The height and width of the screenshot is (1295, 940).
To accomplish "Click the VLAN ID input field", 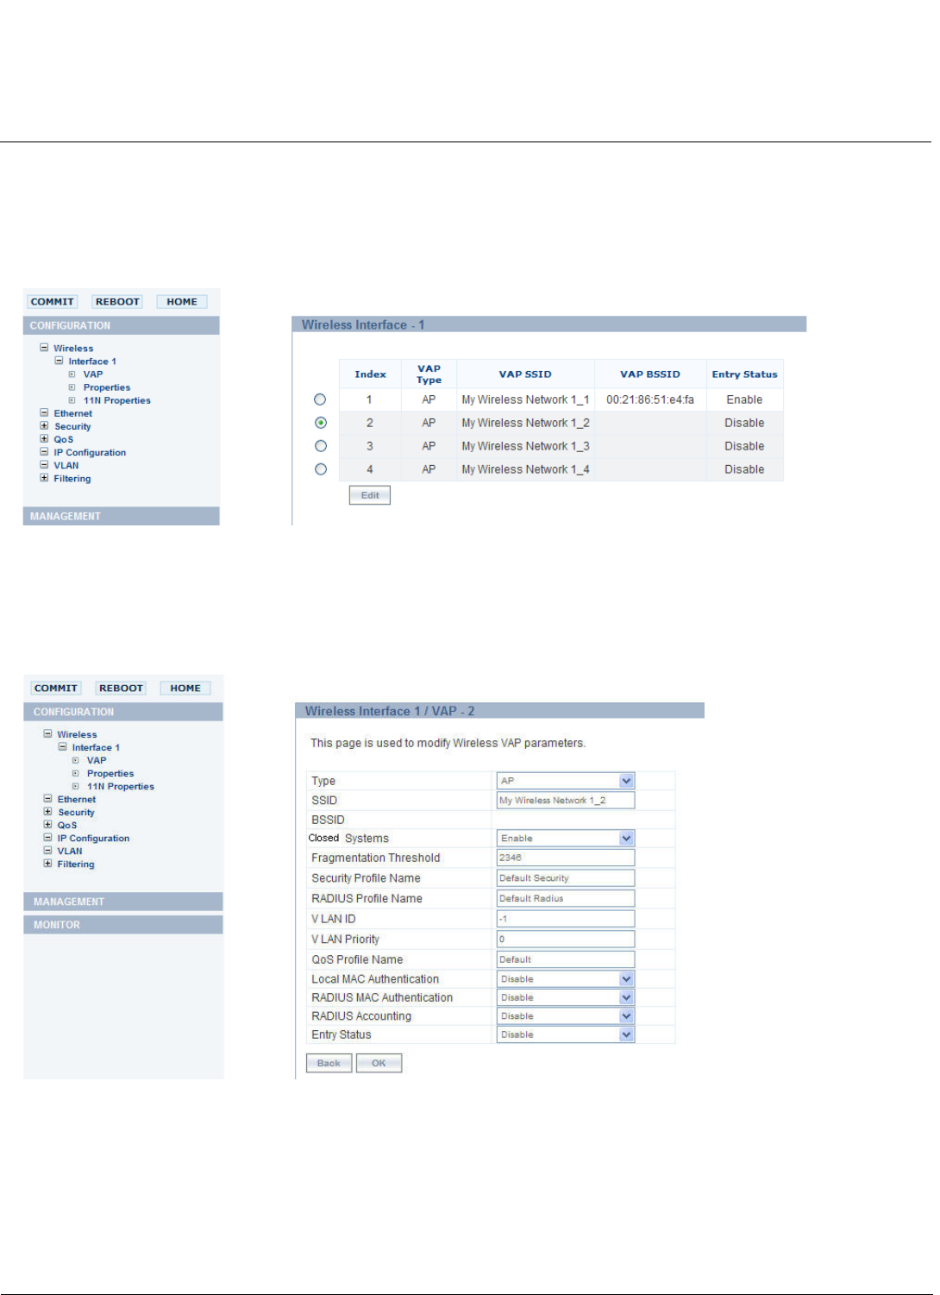I will click(566, 919).
